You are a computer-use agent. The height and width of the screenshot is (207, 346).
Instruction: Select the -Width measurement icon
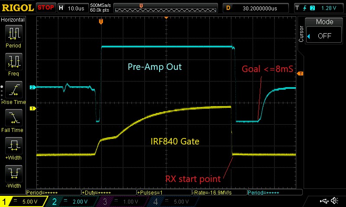coord(14,173)
